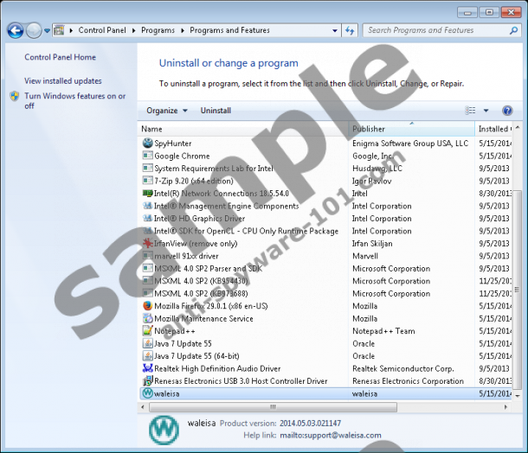Open View installed updates link
The width and height of the screenshot is (528, 453).
pos(63,80)
